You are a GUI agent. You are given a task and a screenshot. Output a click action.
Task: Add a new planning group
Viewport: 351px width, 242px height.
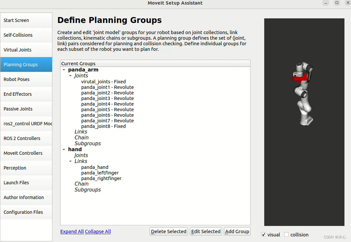(237, 232)
